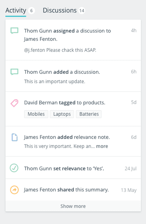Open the 'This is an important update' discussion
The height and width of the screenshot is (224, 146).
pos(55,81)
